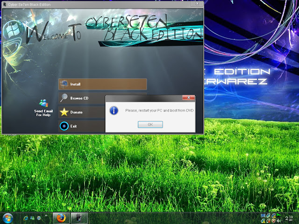The width and height of the screenshot is (299, 224).
Task: Click the Donate star icon
Action: [64, 112]
